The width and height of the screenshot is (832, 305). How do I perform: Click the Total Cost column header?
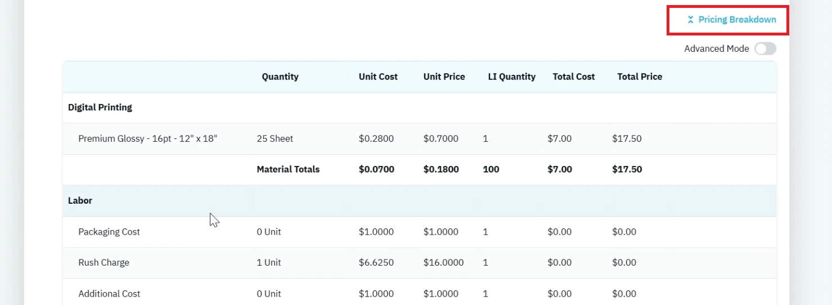coord(573,77)
